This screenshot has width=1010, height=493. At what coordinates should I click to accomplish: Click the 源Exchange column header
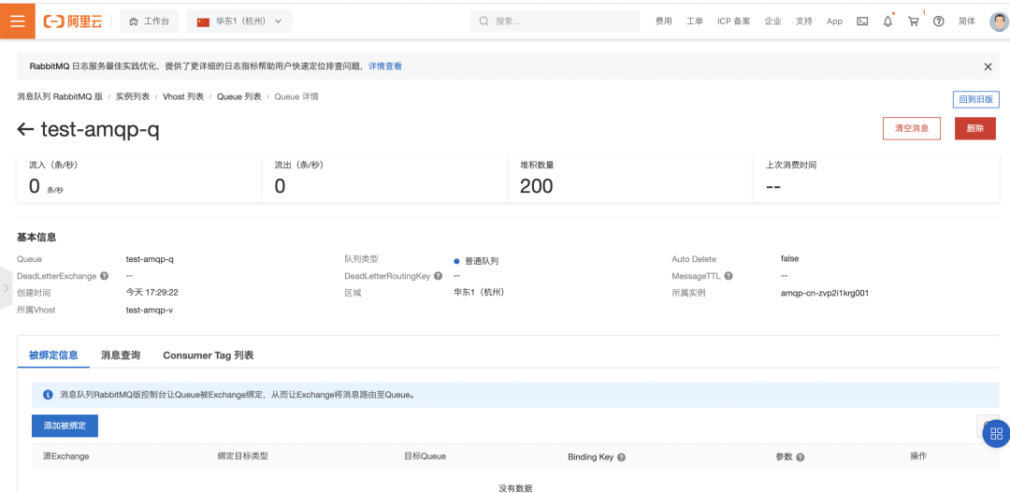coord(65,457)
